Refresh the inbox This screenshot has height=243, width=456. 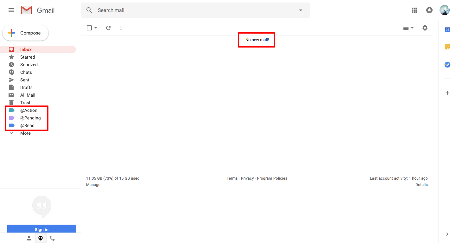[108, 28]
